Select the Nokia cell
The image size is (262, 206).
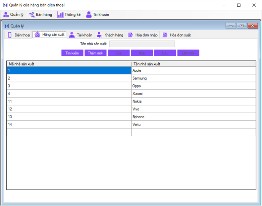point(194,101)
